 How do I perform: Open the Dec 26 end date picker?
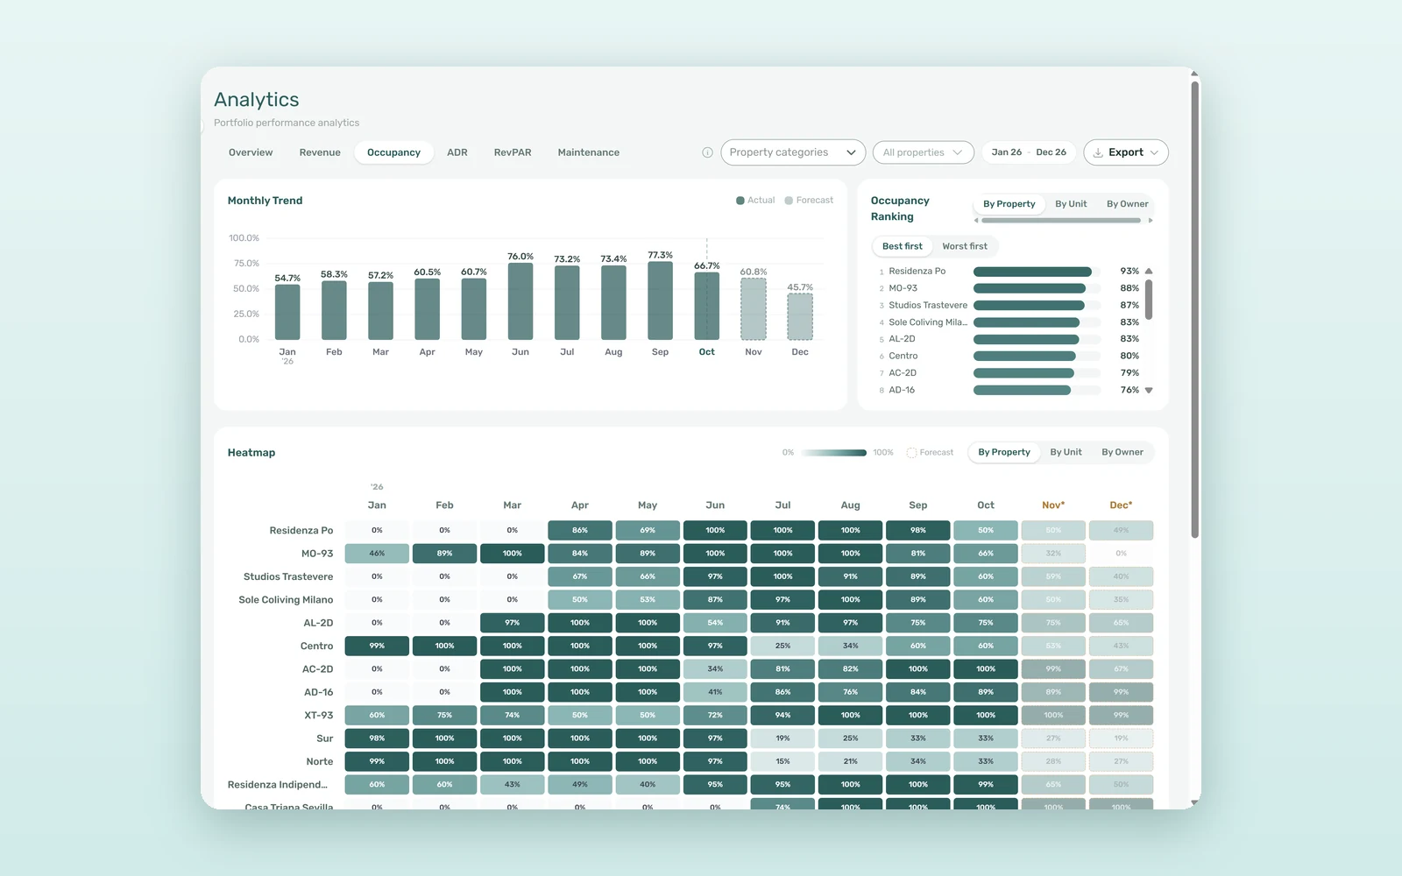point(1051,152)
